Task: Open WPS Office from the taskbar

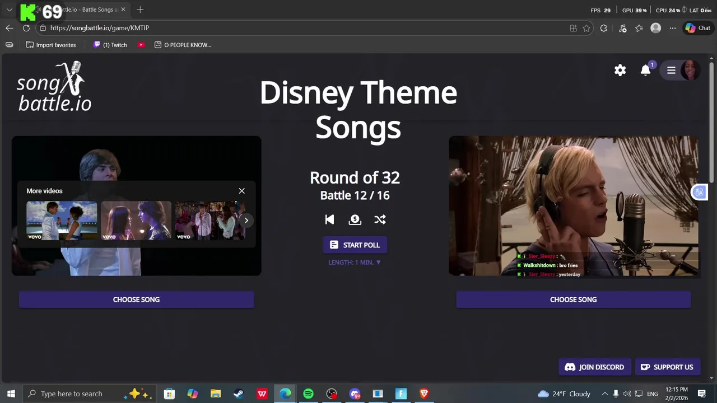Action: tap(262, 393)
